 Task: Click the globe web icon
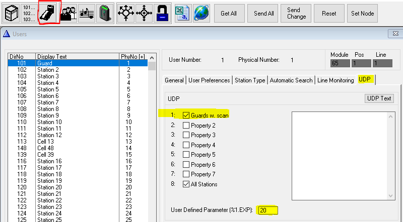(201, 13)
